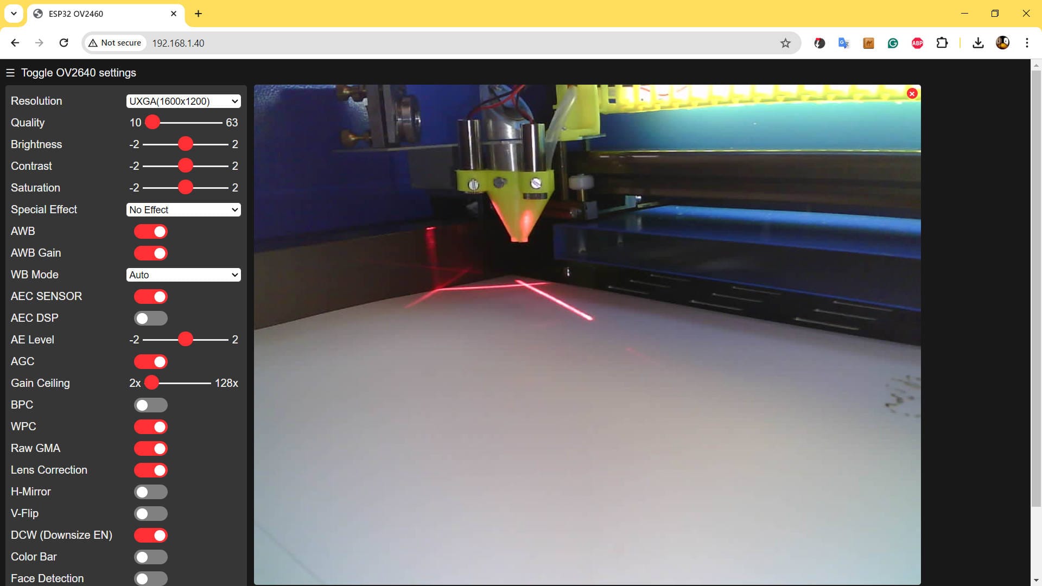Open the Toggle OV2640 settings hamburger menu

point(10,72)
